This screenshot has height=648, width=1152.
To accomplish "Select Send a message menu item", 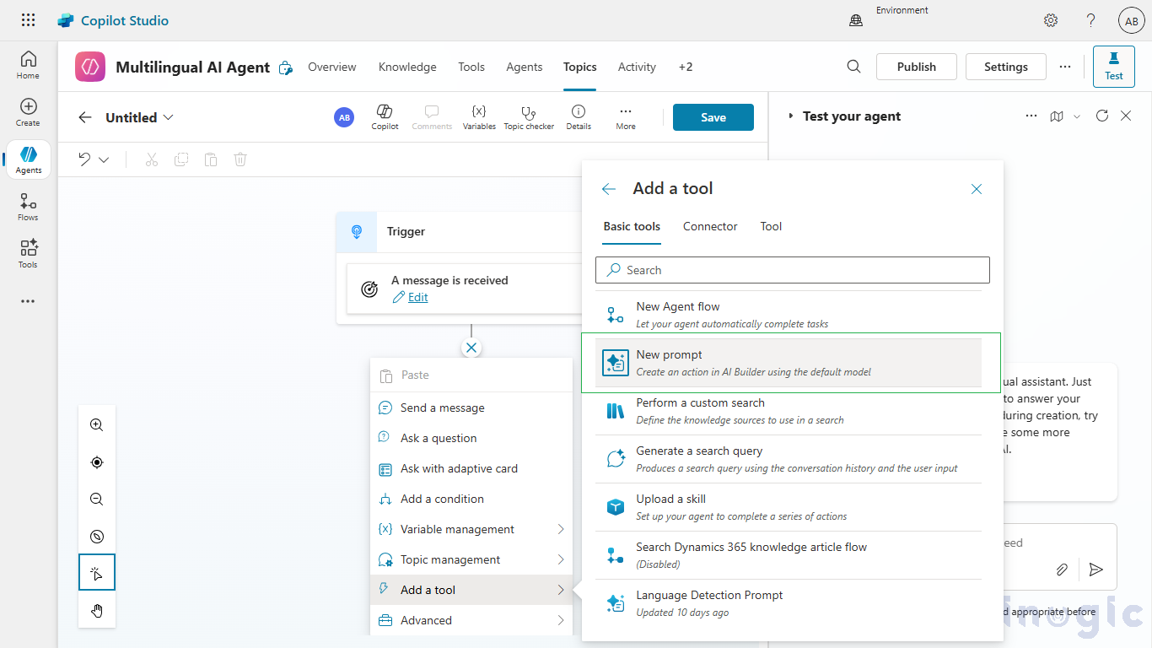I will (x=442, y=408).
